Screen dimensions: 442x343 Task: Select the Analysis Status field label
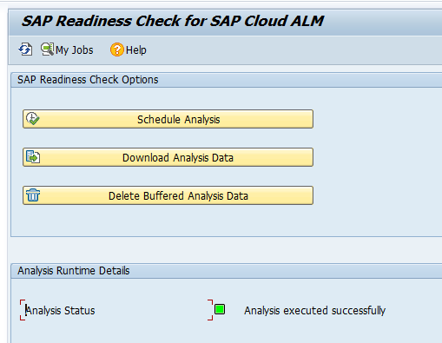tap(60, 311)
